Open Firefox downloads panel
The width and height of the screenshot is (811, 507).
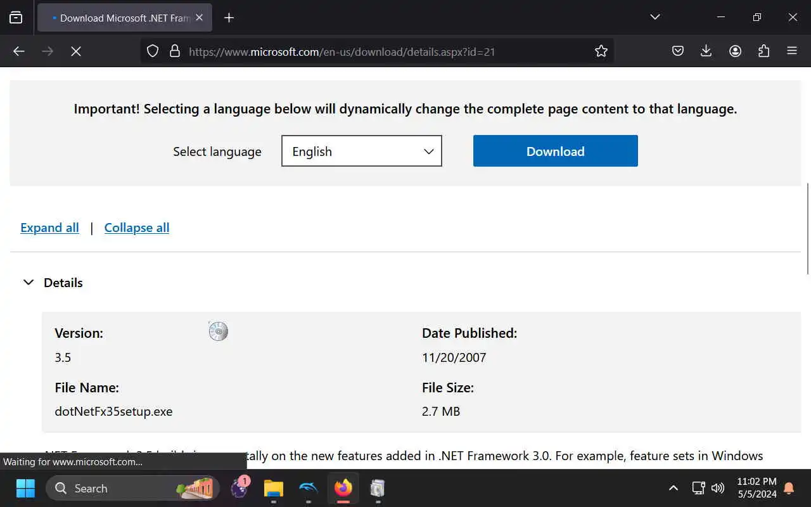pyautogui.click(x=706, y=51)
